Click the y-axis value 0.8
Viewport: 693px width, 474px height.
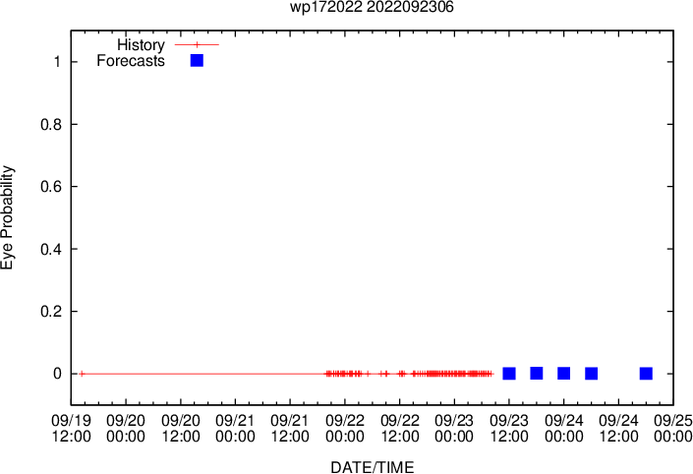(51, 124)
